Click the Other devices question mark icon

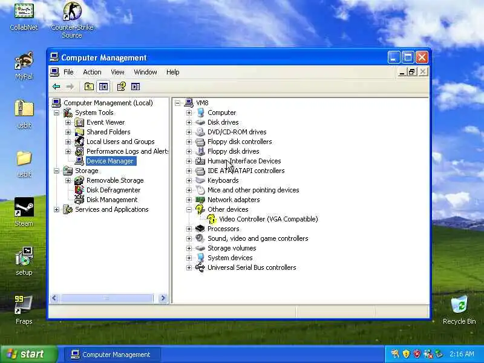point(200,209)
